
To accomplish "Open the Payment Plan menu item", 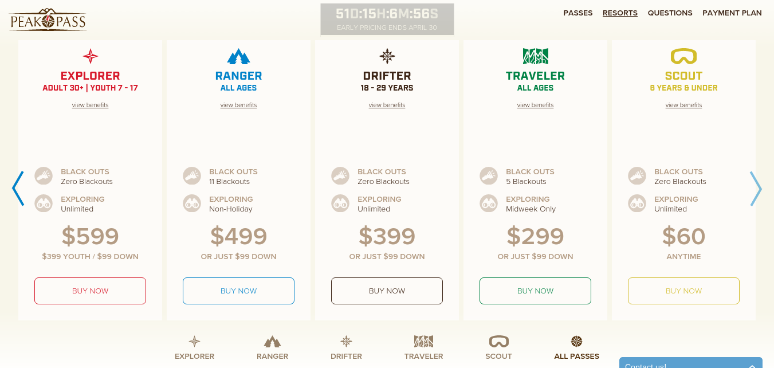I will pyautogui.click(x=732, y=13).
